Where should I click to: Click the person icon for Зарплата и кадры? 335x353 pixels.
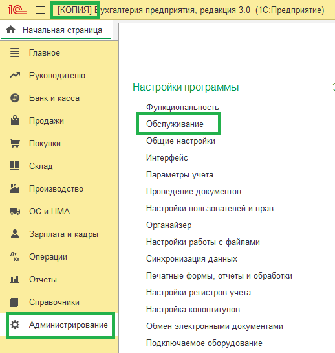point(15,234)
